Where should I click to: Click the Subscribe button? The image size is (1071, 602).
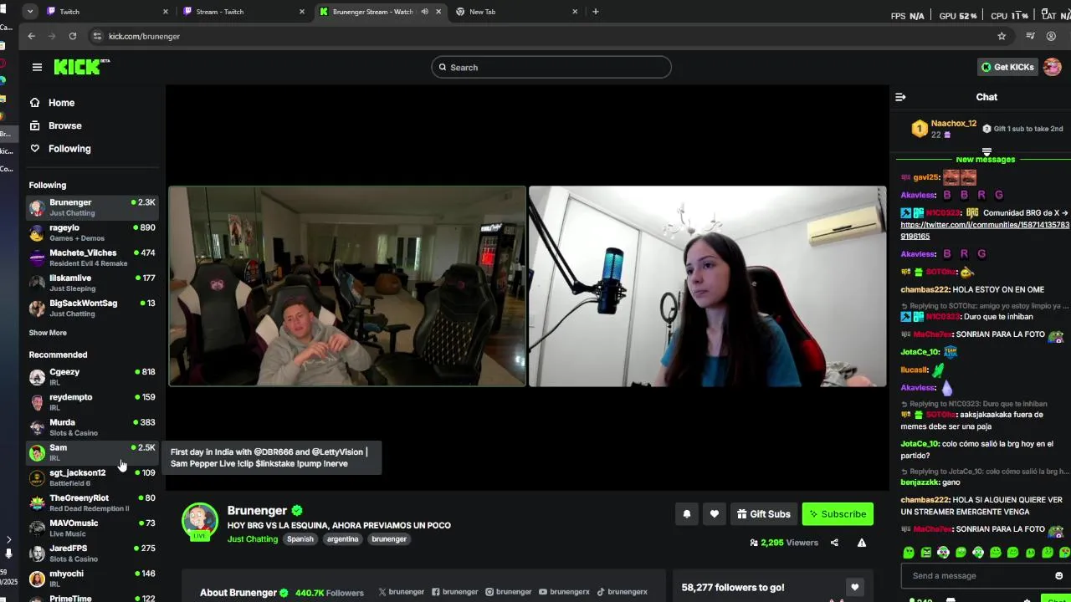(x=838, y=514)
